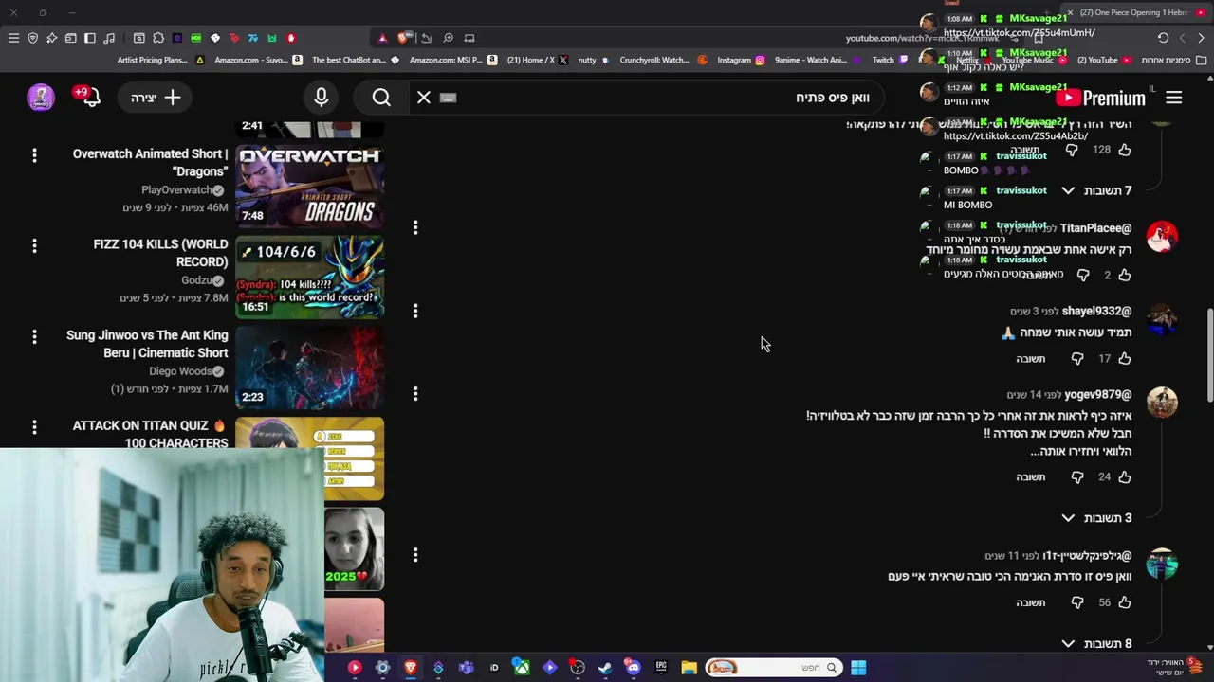Open Discord from the taskbar
Image resolution: width=1214 pixels, height=682 pixels.
[634, 668]
